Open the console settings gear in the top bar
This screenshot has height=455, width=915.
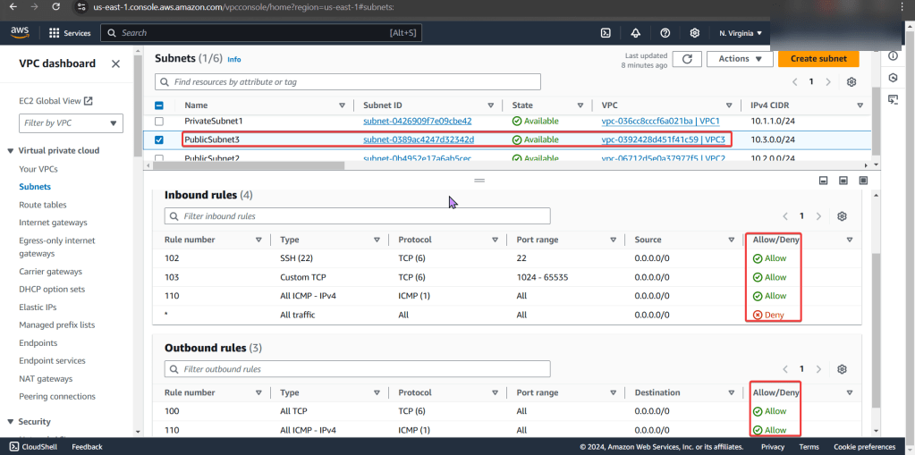(x=695, y=33)
